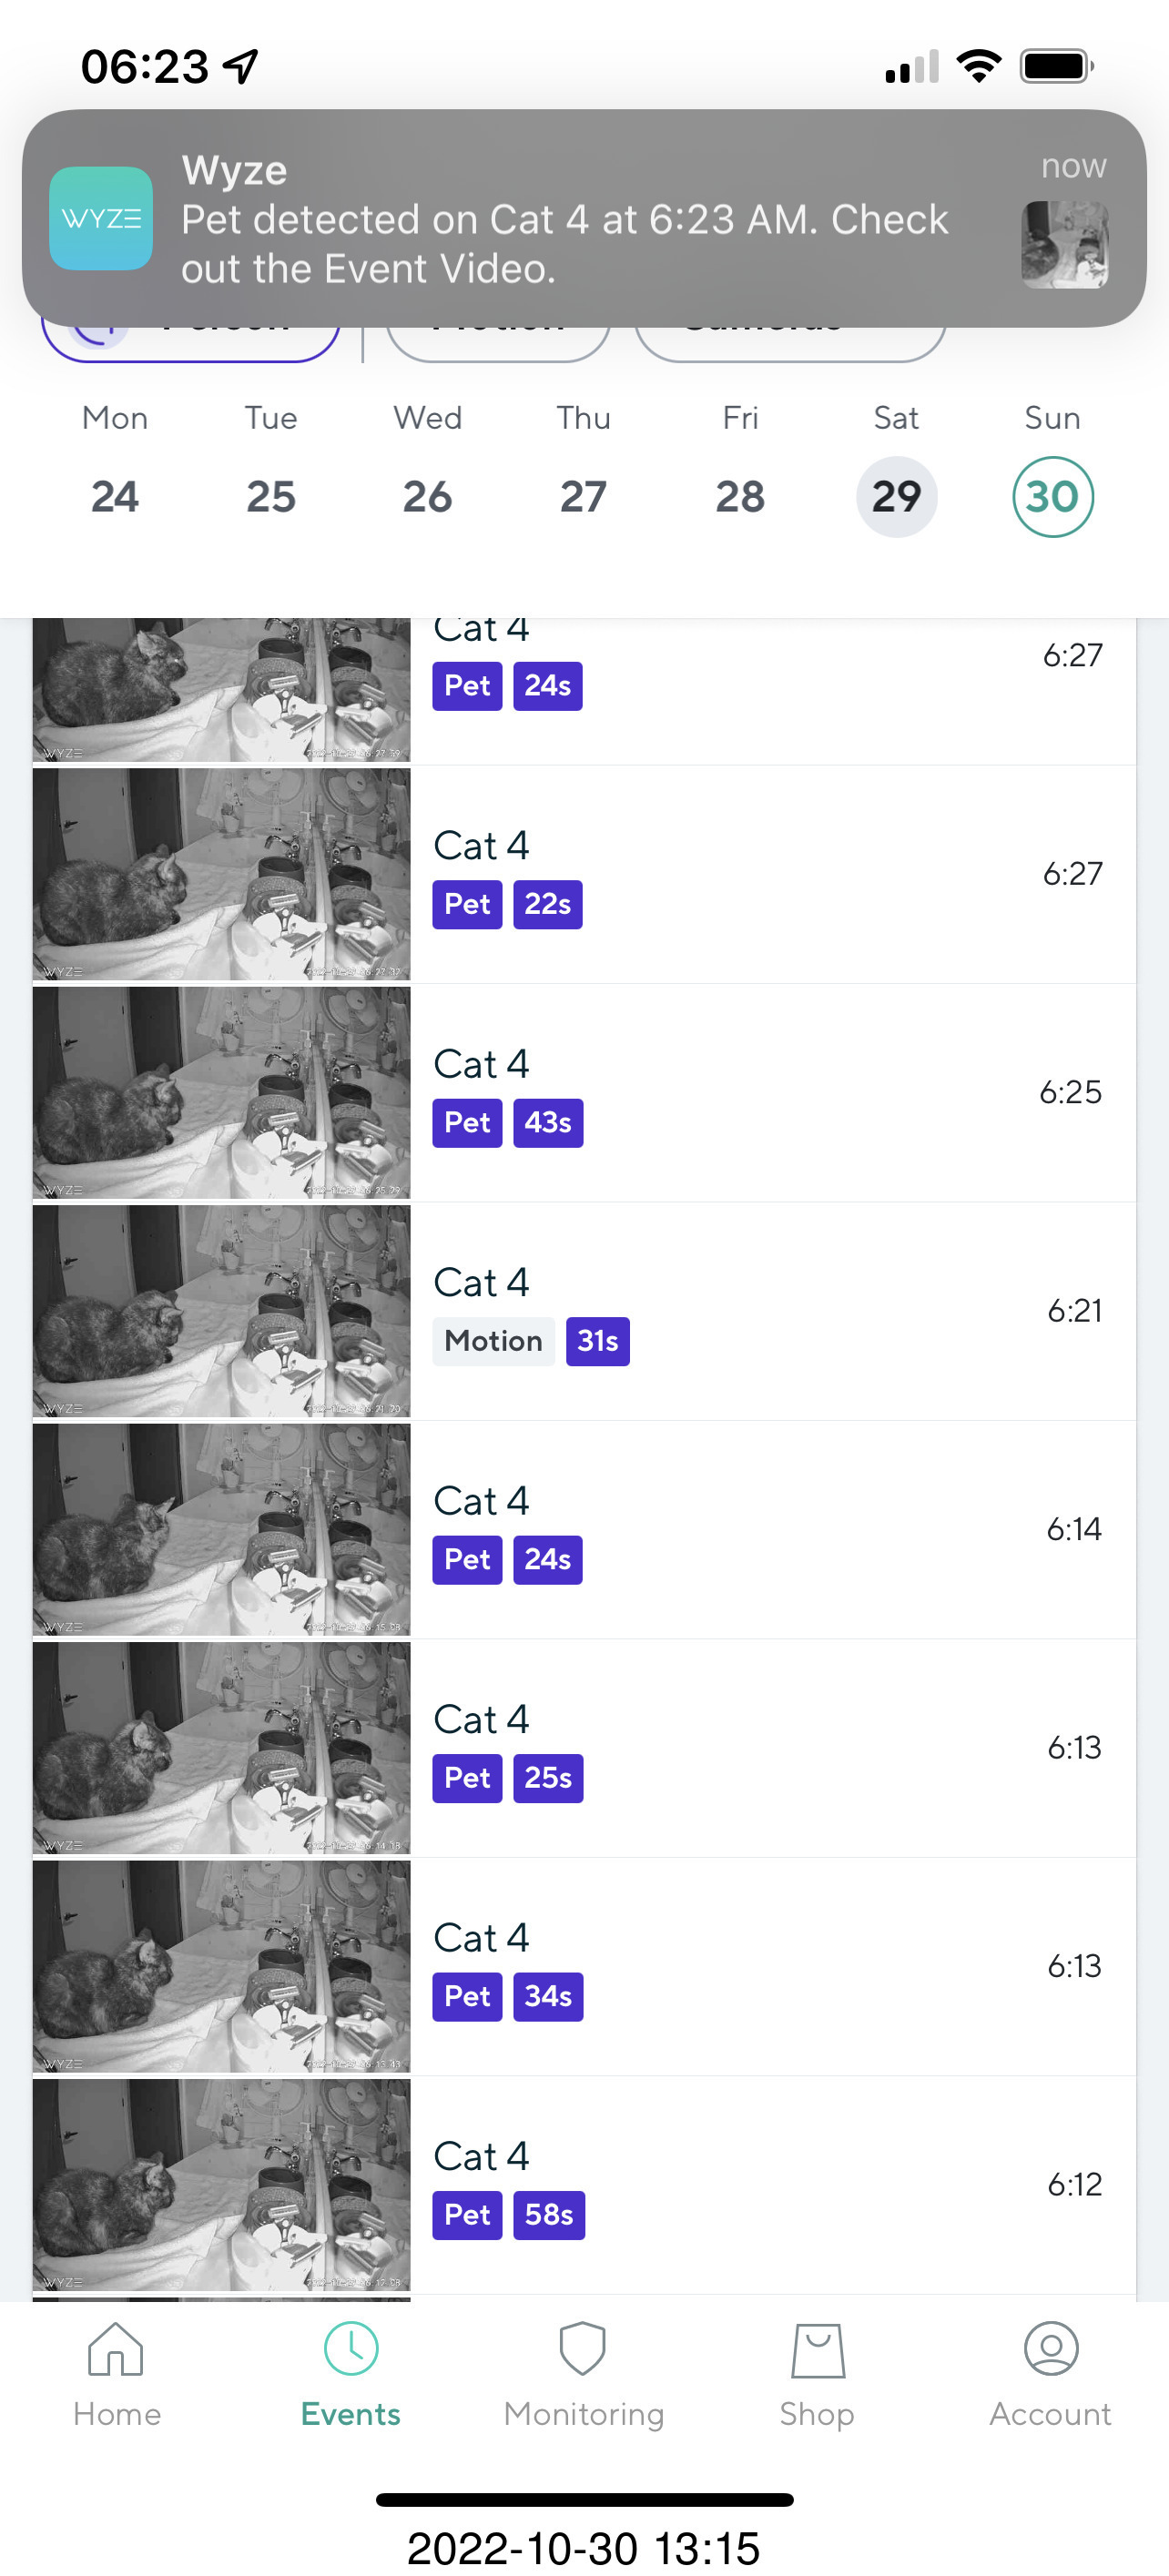Open the Account profile icon
The height and width of the screenshot is (2576, 1169).
1050,2349
